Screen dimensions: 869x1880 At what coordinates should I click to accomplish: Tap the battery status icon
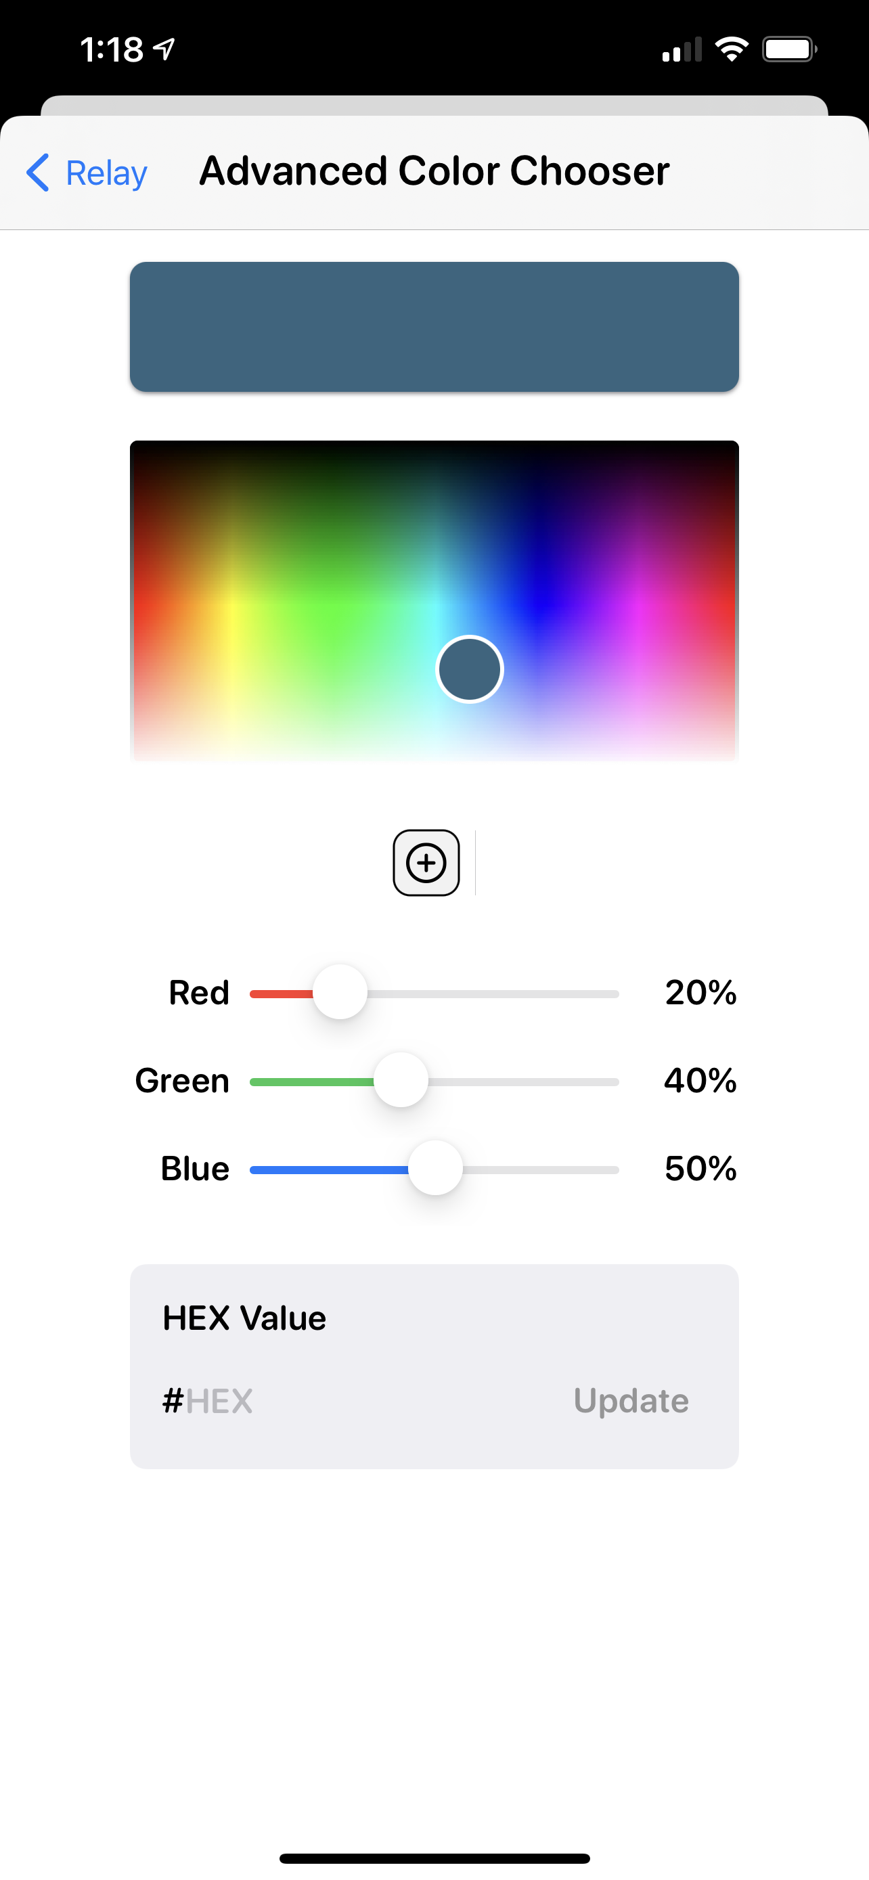coord(788,49)
